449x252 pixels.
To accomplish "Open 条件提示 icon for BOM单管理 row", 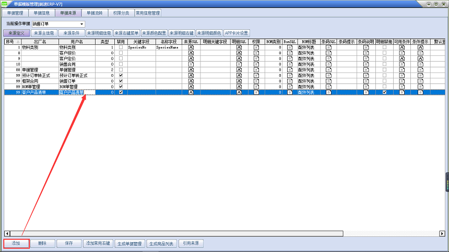I will [x=420, y=87].
